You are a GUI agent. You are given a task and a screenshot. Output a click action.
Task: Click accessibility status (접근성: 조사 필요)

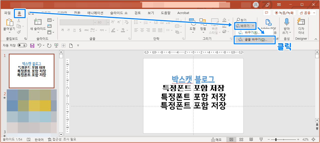pos(62,140)
